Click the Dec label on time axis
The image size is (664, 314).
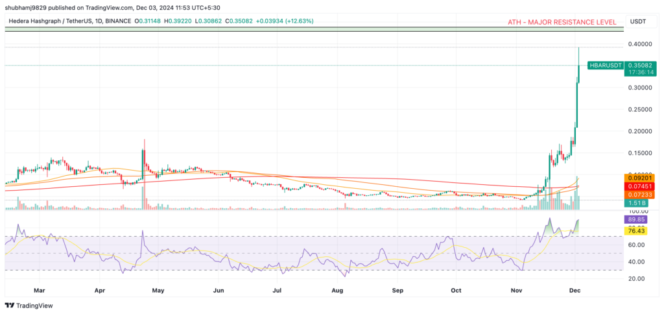pos(575,291)
